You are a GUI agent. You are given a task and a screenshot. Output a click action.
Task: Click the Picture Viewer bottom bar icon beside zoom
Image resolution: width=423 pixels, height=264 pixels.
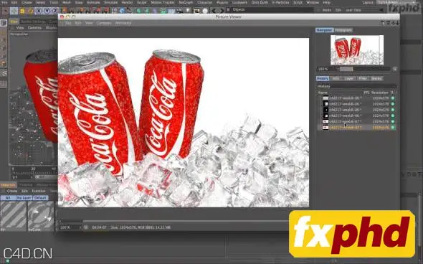point(85,227)
